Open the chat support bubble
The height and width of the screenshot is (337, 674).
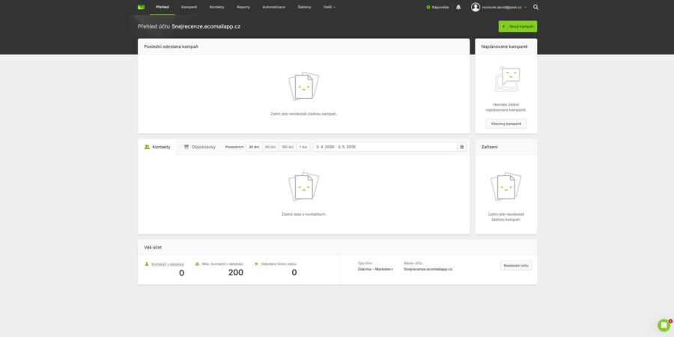click(x=664, y=326)
